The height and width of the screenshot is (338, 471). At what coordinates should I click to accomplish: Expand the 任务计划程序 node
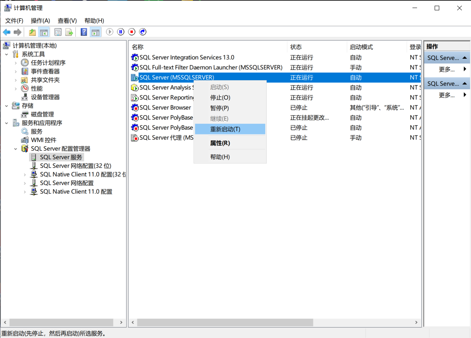point(16,63)
